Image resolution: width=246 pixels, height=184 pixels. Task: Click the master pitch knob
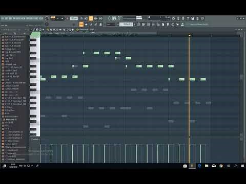click(47, 24)
